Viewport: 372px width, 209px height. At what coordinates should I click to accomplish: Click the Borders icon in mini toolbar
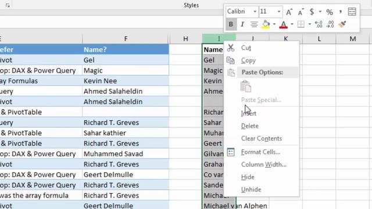[x=301, y=24]
